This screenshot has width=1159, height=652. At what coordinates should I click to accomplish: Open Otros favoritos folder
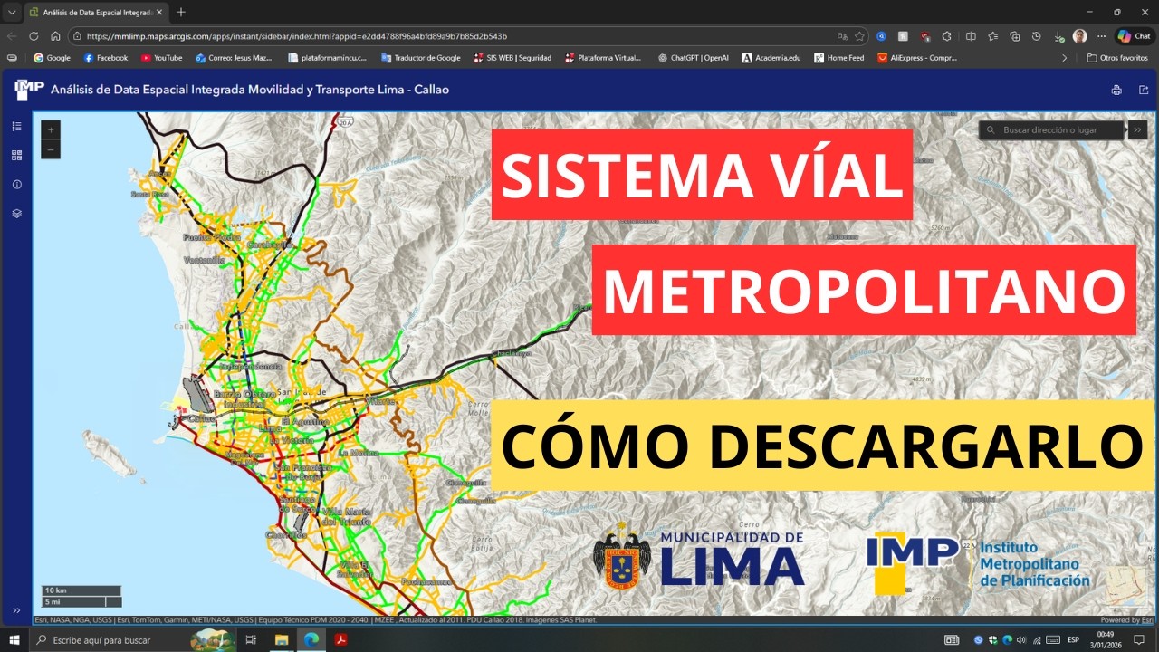(1117, 58)
